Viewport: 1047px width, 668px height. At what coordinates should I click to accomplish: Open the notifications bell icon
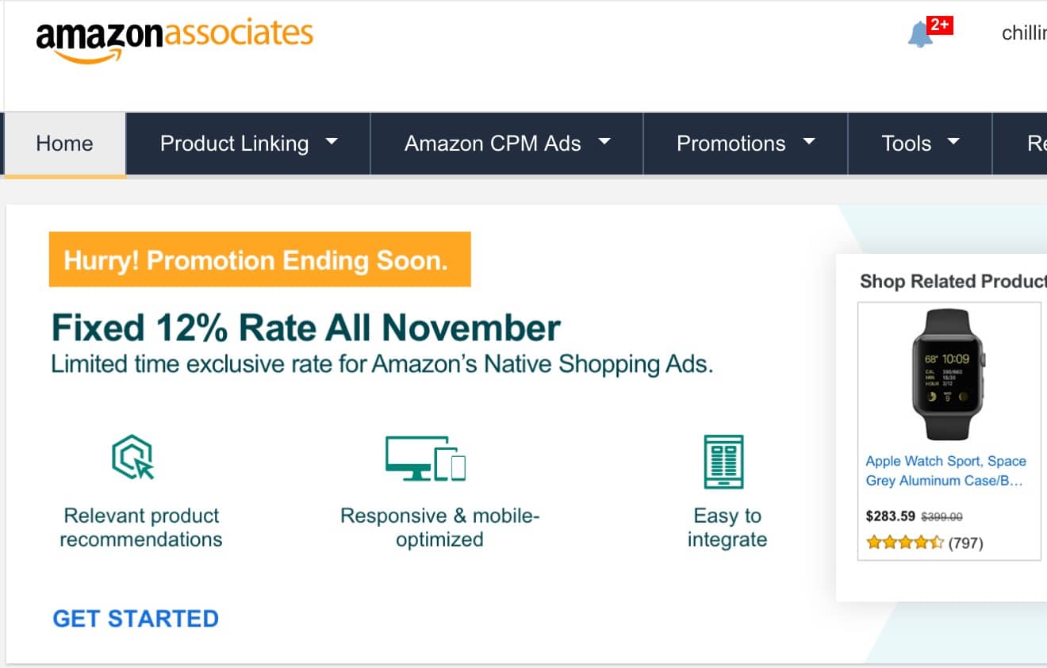click(920, 34)
